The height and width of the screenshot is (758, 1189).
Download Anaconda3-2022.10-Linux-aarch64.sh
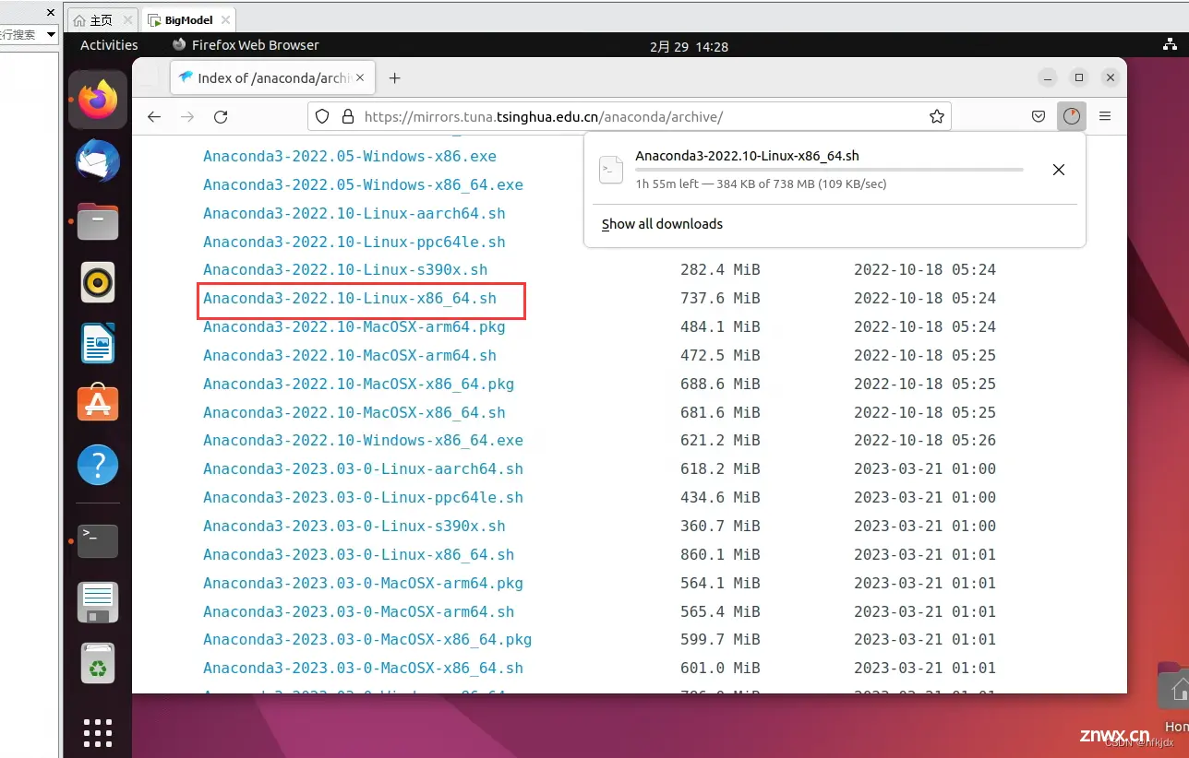tap(354, 214)
